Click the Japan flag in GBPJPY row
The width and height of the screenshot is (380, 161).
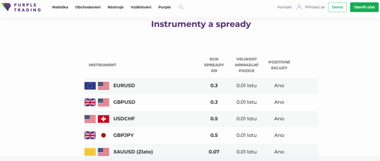pos(104,135)
